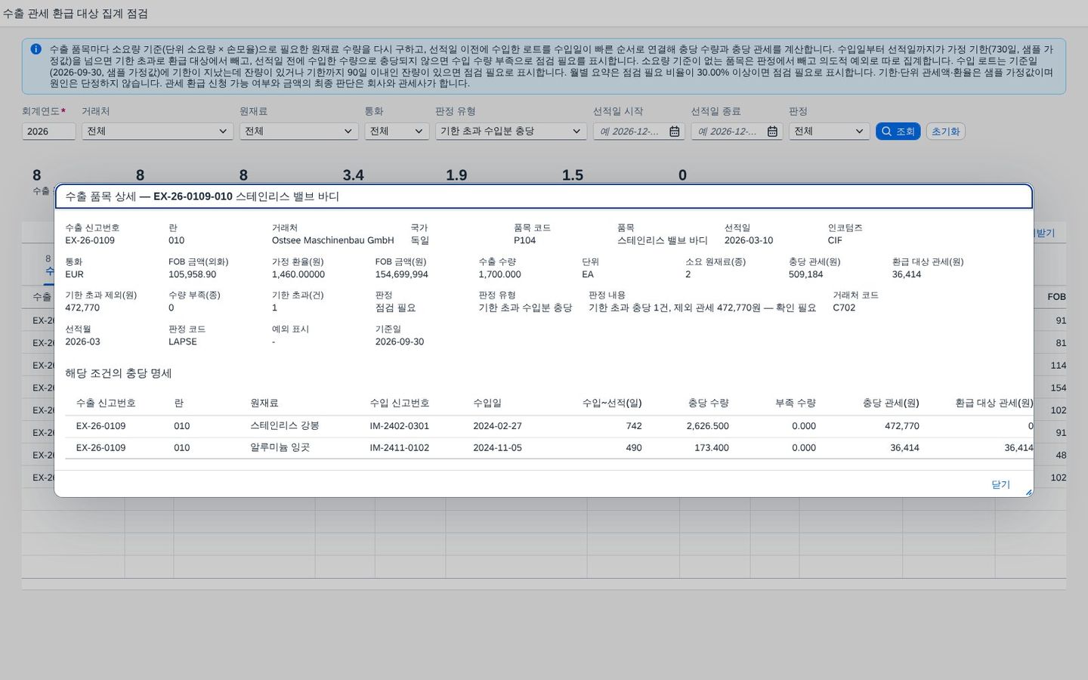This screenshot has width=1088, height=680.
Task: Select import number IM-2411-0102 cell
Action: coord(399,448)
